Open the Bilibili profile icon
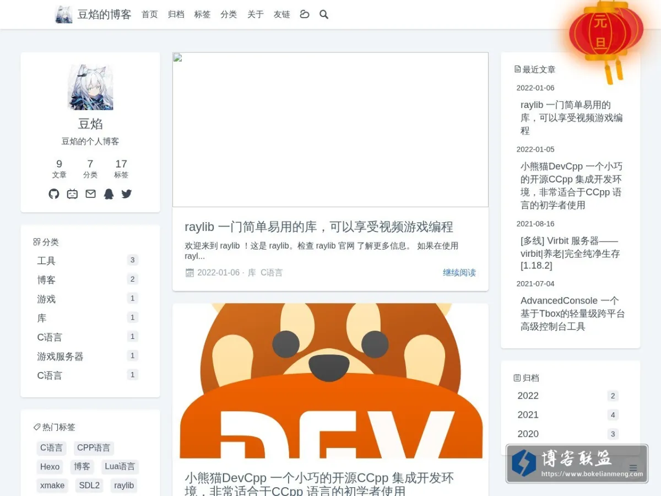661x496 pixels. [72, 194]
